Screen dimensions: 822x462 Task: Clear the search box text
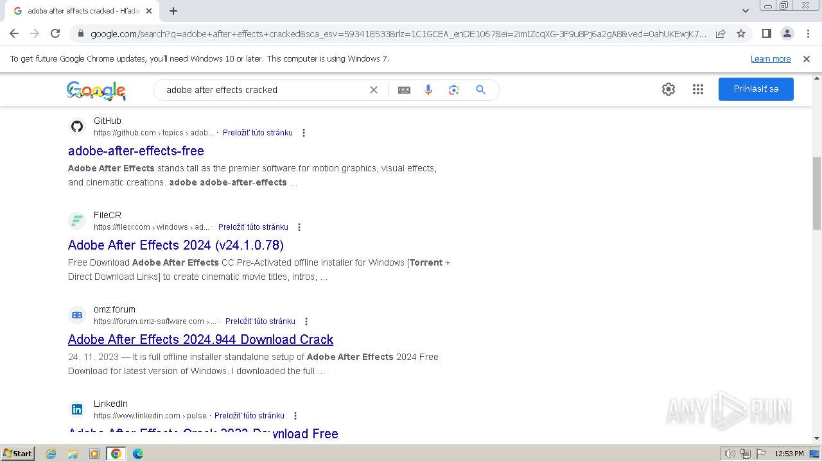374,90
